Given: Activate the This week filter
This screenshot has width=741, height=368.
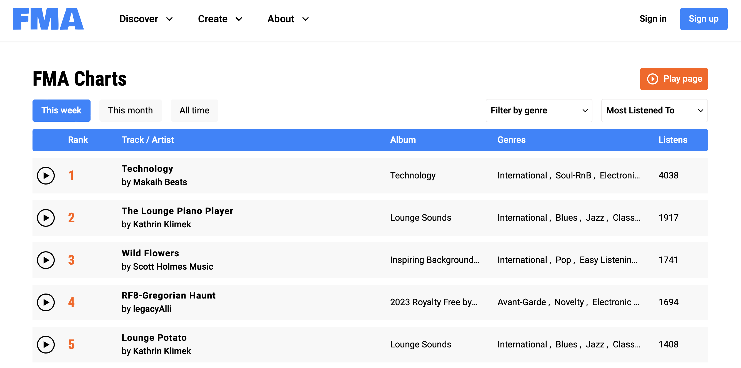Looking at the screenshot, I should pyautogui.click(x=61, y=110).
